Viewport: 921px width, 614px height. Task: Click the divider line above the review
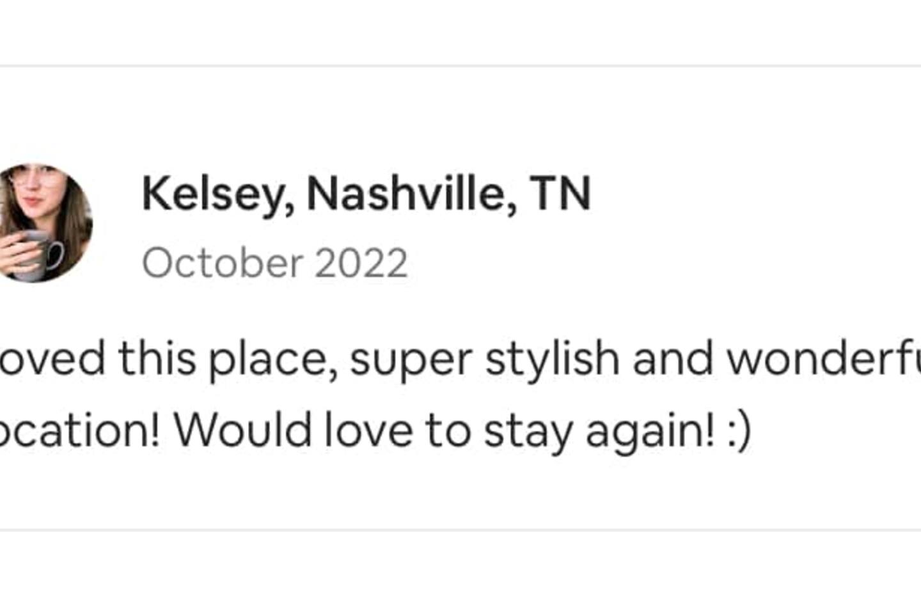coord(460,65)
